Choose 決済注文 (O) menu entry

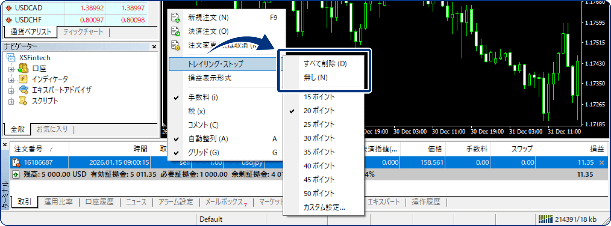226,31
